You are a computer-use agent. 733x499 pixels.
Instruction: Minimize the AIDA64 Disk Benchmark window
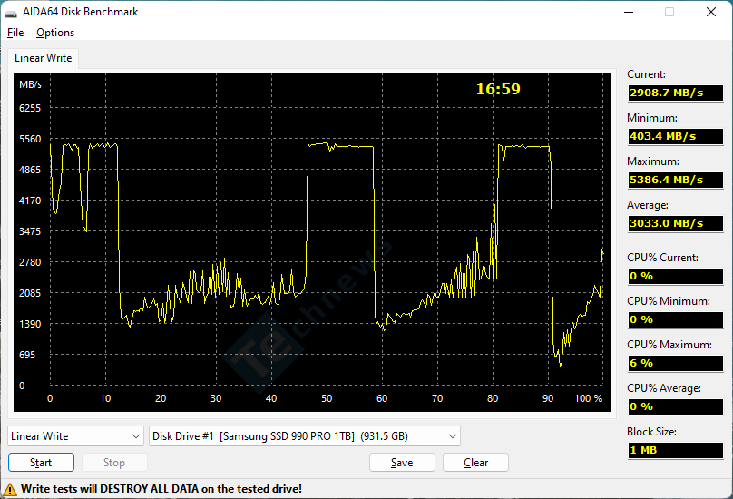click(x=629, y=12)
